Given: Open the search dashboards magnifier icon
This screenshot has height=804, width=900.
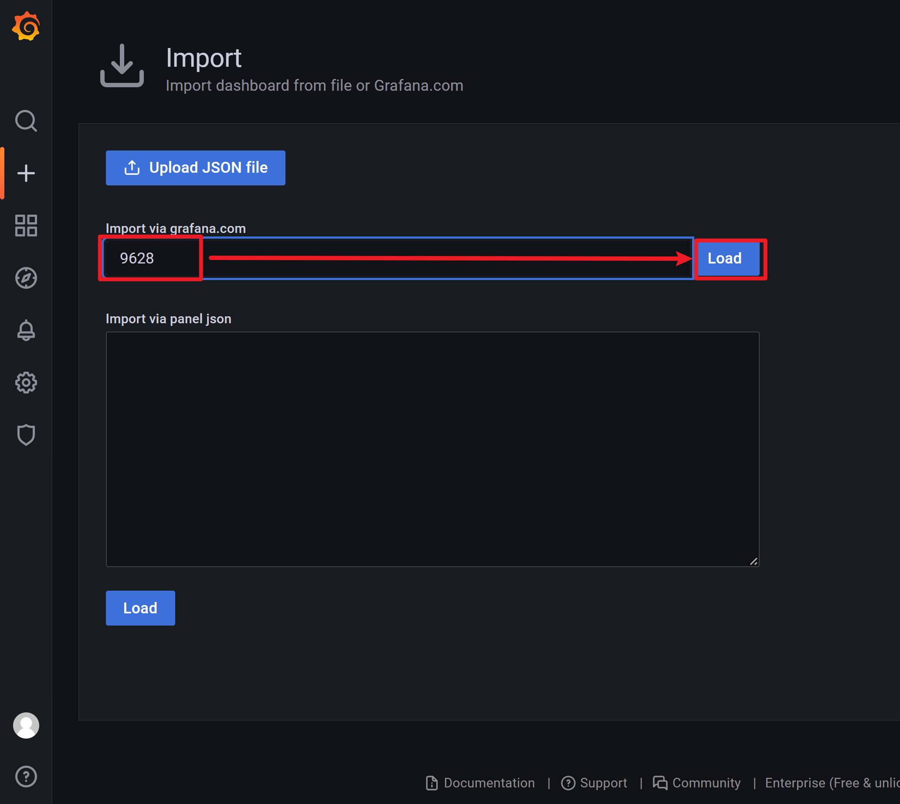Looking at the screenshot, I should pos(26,120).
